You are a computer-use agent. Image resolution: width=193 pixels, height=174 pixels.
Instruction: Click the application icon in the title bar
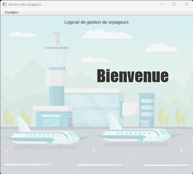click(5, 4)
